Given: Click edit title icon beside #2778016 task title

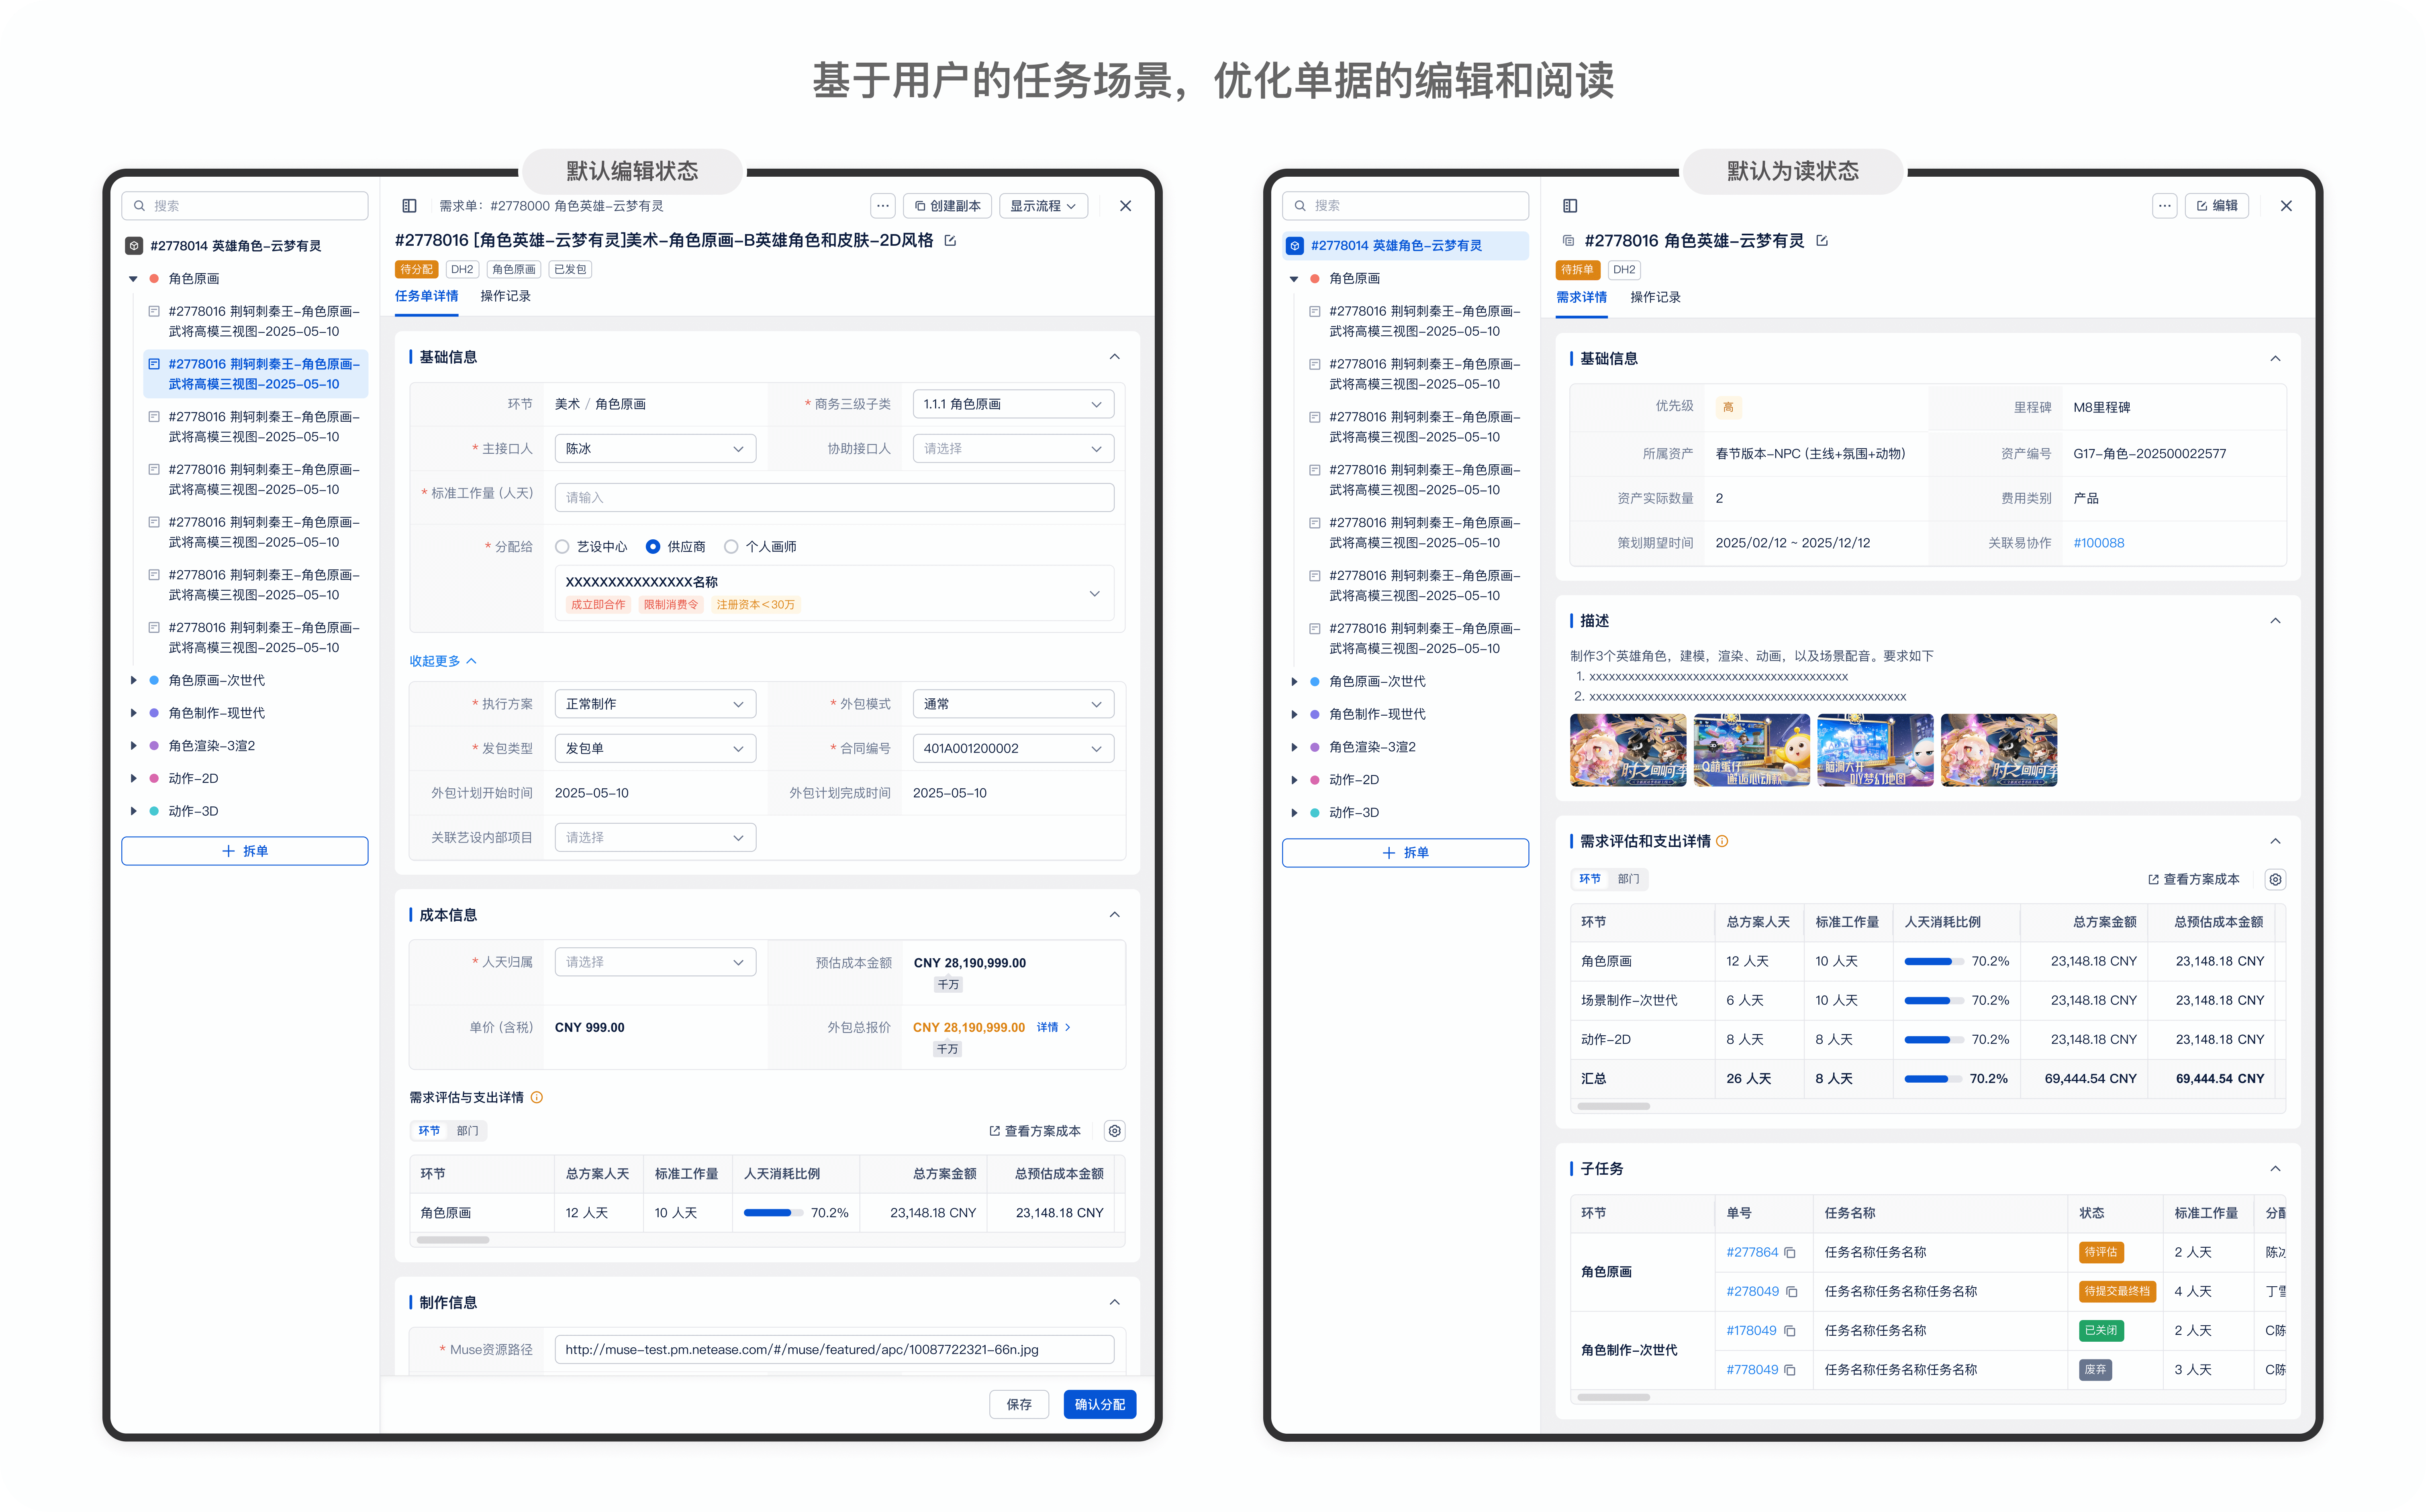Looking at the screenshot, I should [x=950, y=241].
